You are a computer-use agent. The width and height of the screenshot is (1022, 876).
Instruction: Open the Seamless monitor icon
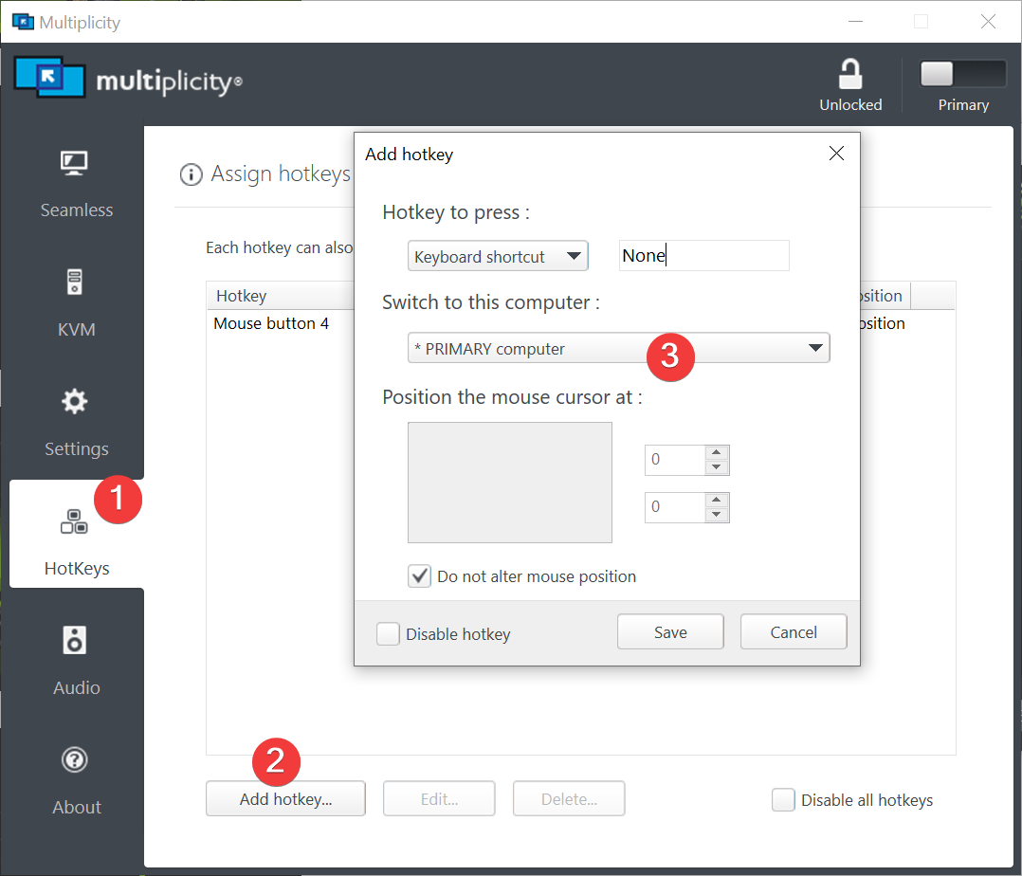pyautogui.click(x=74, y=164)
